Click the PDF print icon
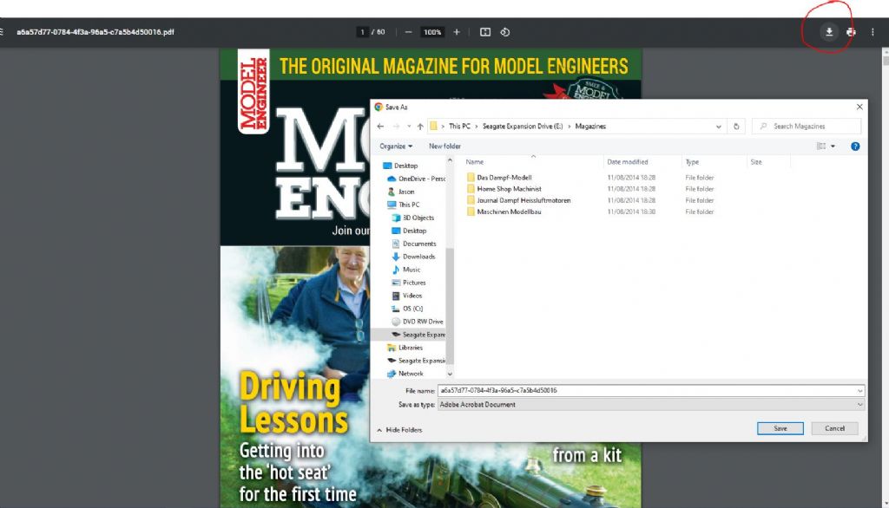889x508 pixels. 851,32
